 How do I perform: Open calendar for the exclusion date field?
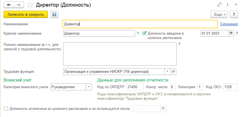163,109
